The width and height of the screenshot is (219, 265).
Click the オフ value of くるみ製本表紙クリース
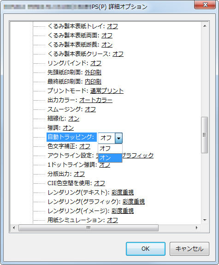(x=118, y=54)
